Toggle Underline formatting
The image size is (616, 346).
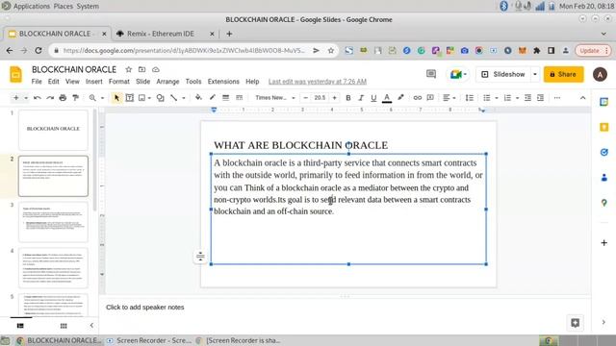[373, 98]
